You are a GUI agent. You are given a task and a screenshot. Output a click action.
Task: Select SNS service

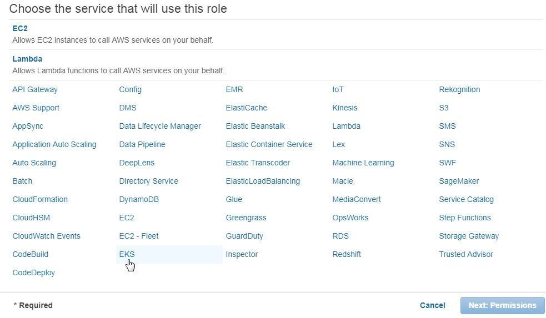447,144
